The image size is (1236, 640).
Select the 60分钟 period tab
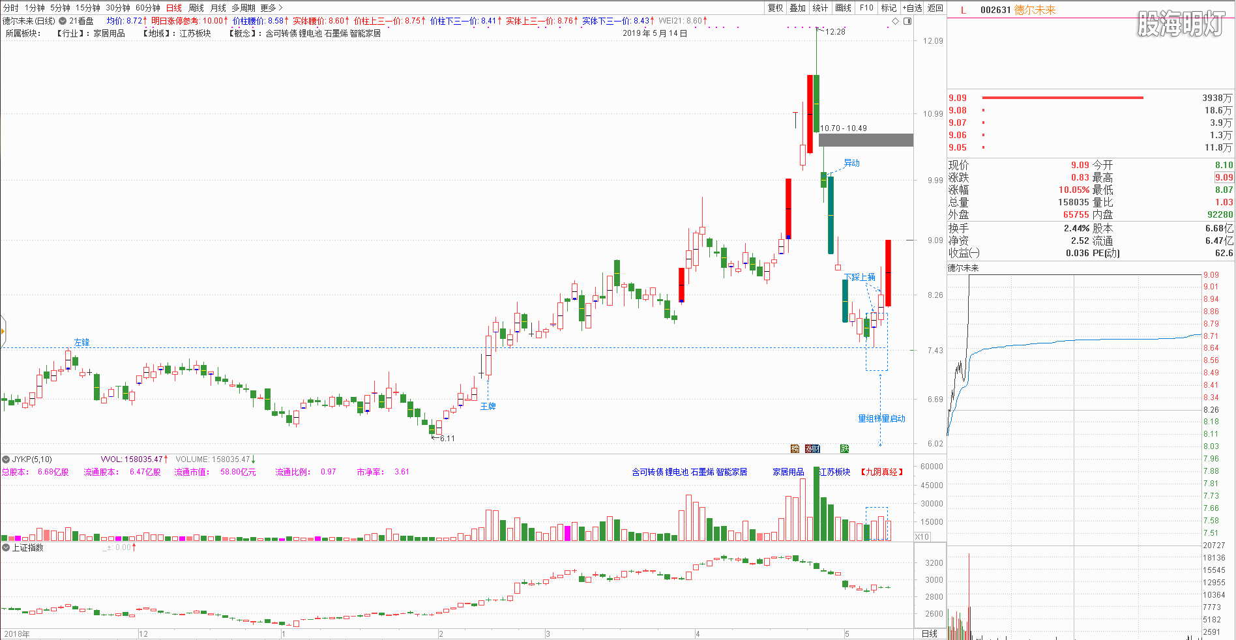(x=148, y=8)
